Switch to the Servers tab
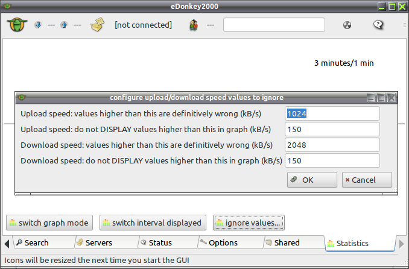 coord(106,242)
